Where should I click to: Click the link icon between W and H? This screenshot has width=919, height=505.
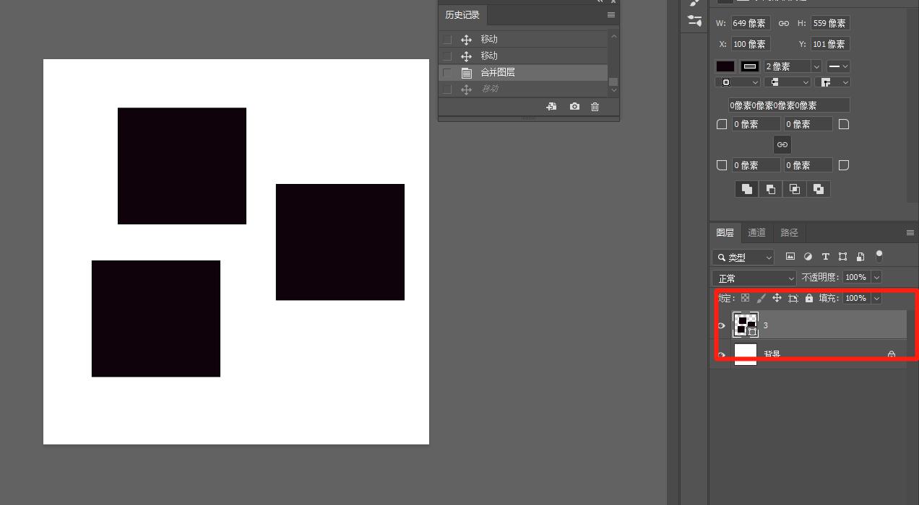pyautogui.click(x=783, y=23)
